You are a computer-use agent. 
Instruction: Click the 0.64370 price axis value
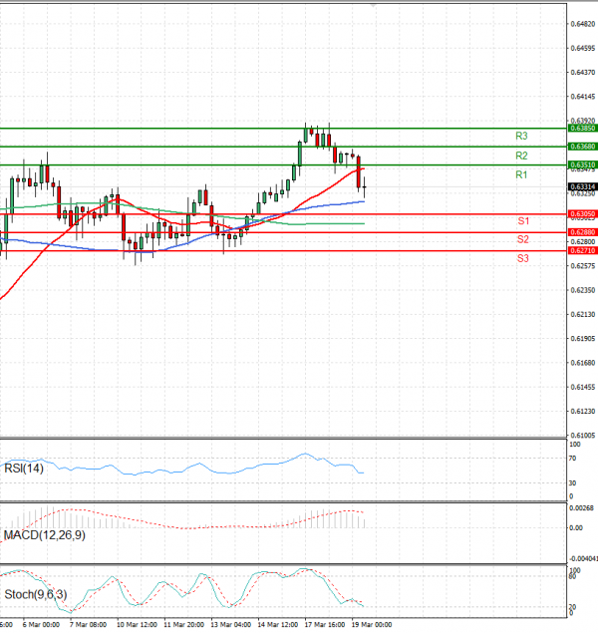[x=583, y=73]
